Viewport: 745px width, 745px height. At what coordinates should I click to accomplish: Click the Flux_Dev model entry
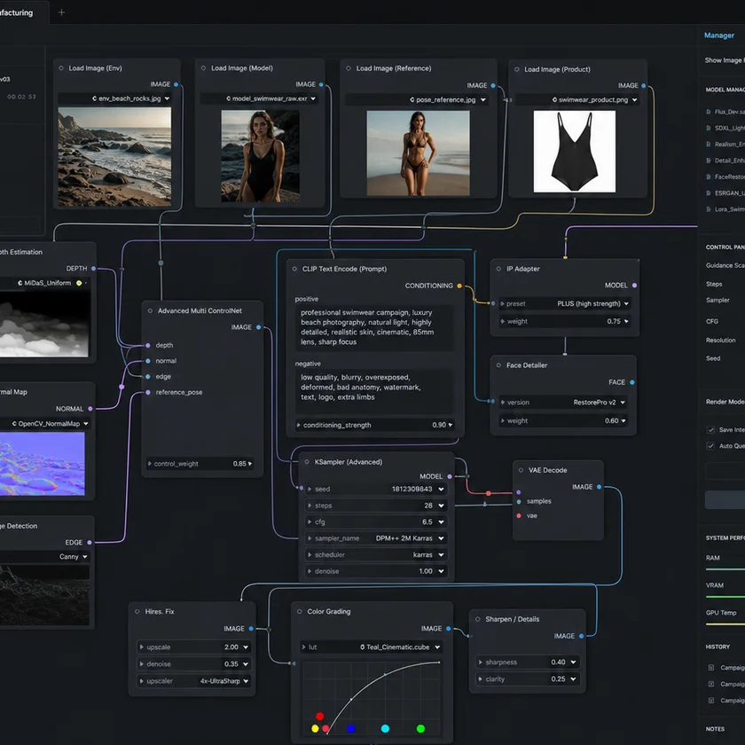click(x=725, y=112)
